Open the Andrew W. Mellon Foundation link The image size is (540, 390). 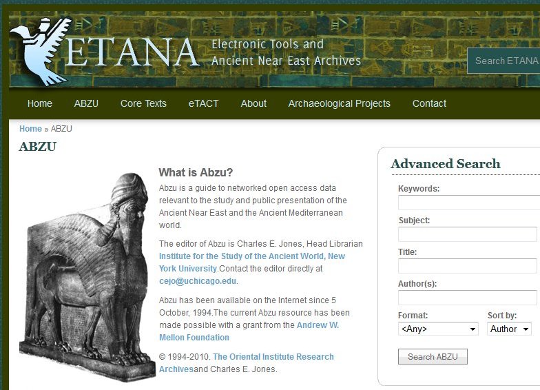pyautogui.click(x=249, y=331)
